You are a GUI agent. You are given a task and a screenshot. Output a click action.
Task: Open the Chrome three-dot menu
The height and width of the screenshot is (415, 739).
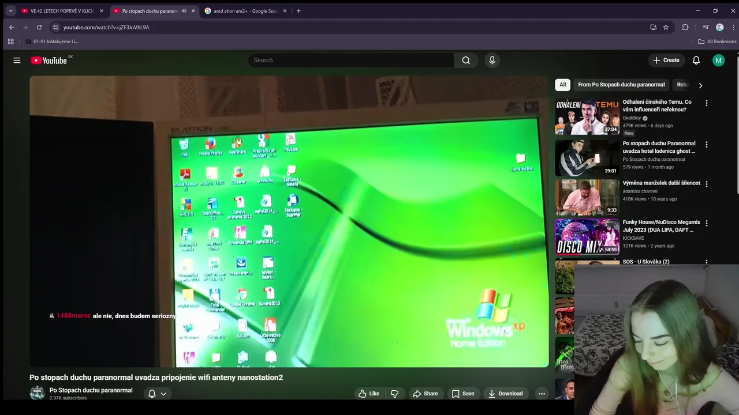734,27
